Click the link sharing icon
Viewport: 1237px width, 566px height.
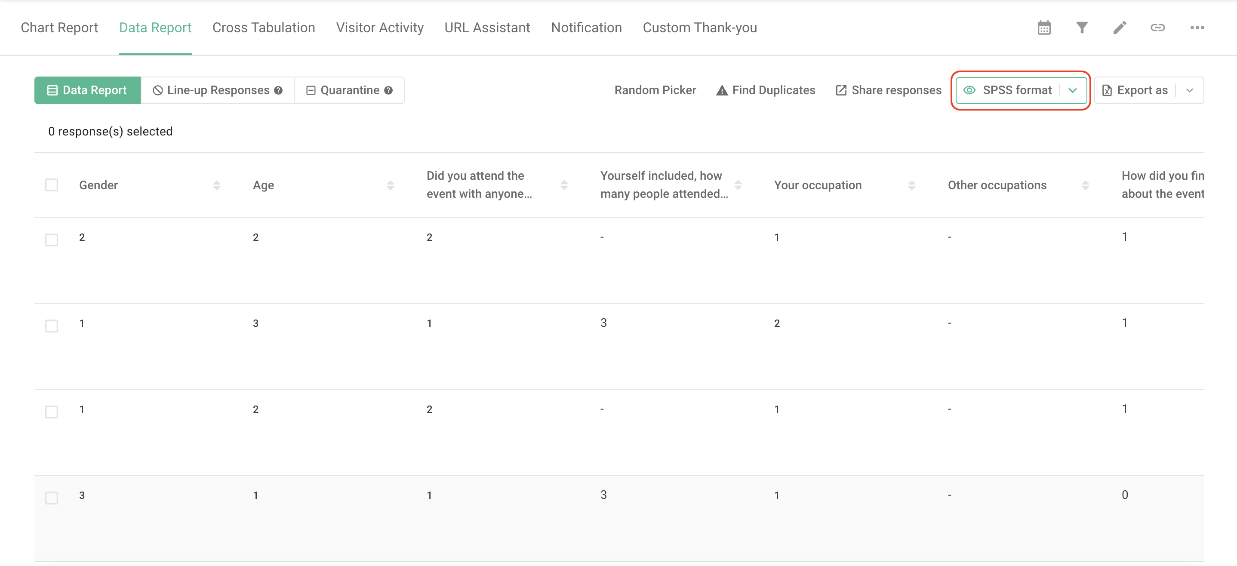(1158, 28)
